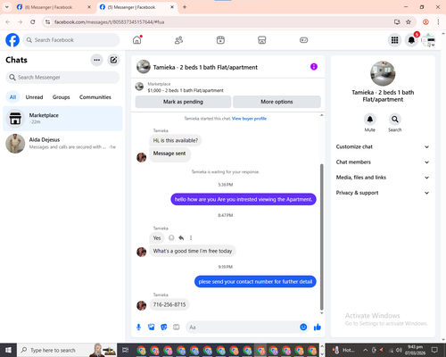Open the Marketplace icon in top navigation

coord(261,40)
